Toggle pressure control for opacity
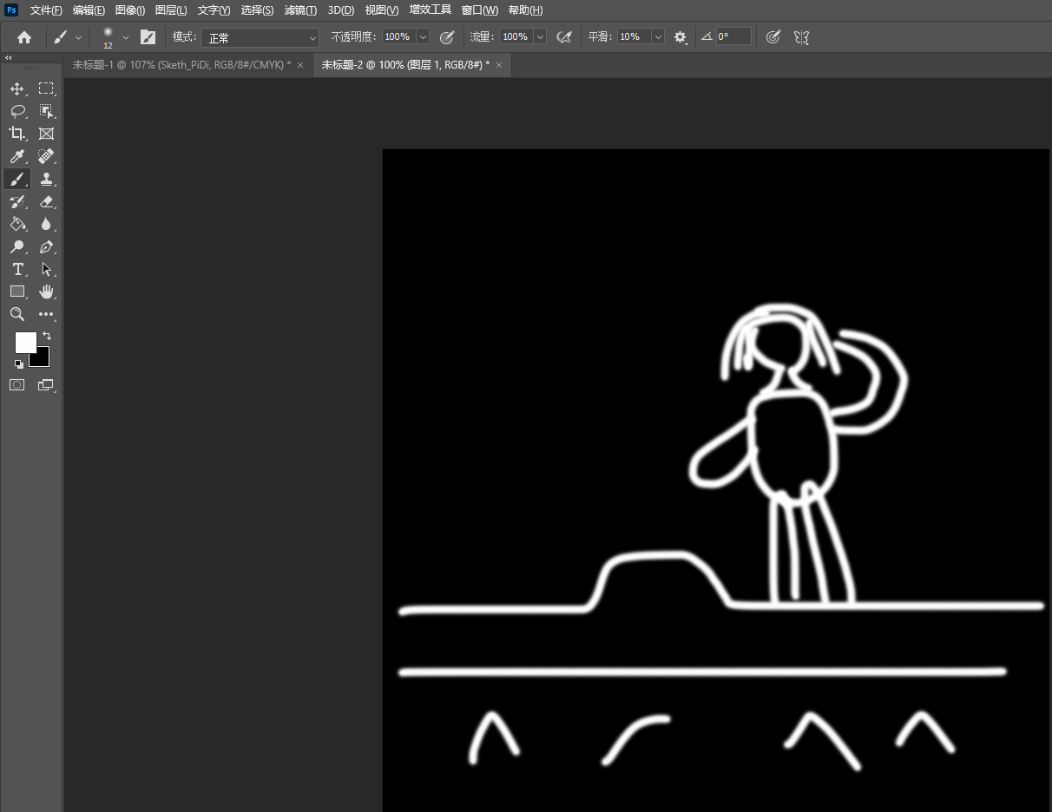1052x812 pixels. tap(447, 37)
